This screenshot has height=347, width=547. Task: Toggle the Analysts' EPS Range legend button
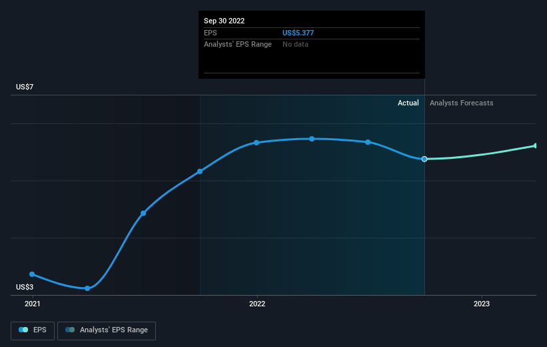click(107, 330)
